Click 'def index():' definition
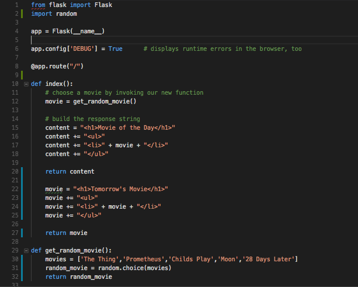 point(52,84)
